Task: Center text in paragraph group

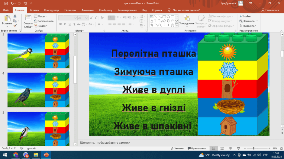Action: 115,24
